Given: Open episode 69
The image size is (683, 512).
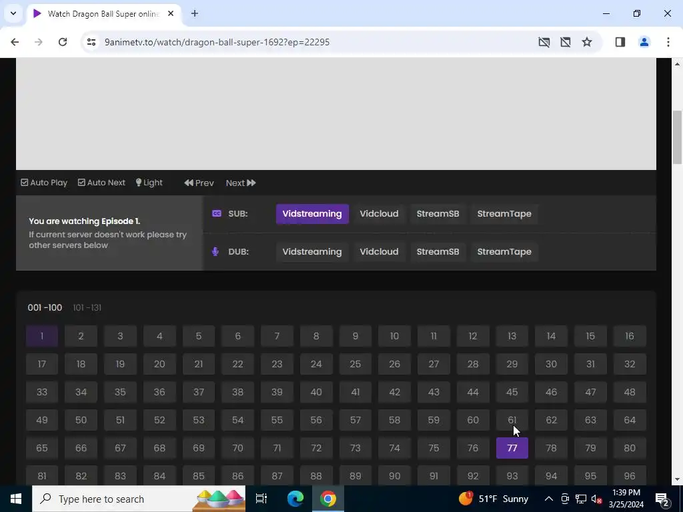Looking at the screenshot, I should click(x=199, y=448).
